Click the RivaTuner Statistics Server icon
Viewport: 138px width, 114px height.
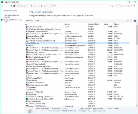point(26,85)
